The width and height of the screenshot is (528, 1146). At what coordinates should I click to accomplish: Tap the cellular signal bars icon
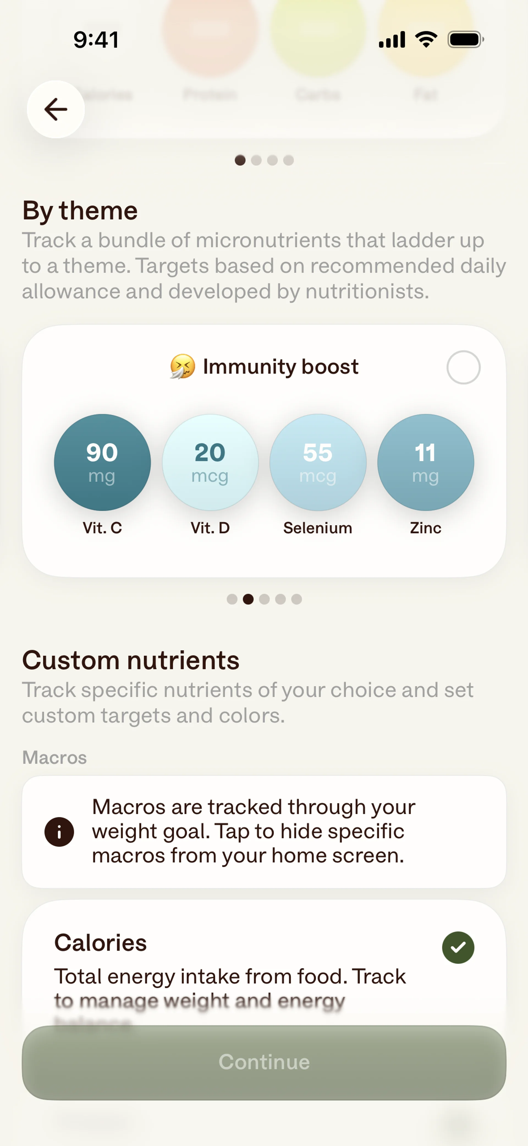tap(392, 40)
